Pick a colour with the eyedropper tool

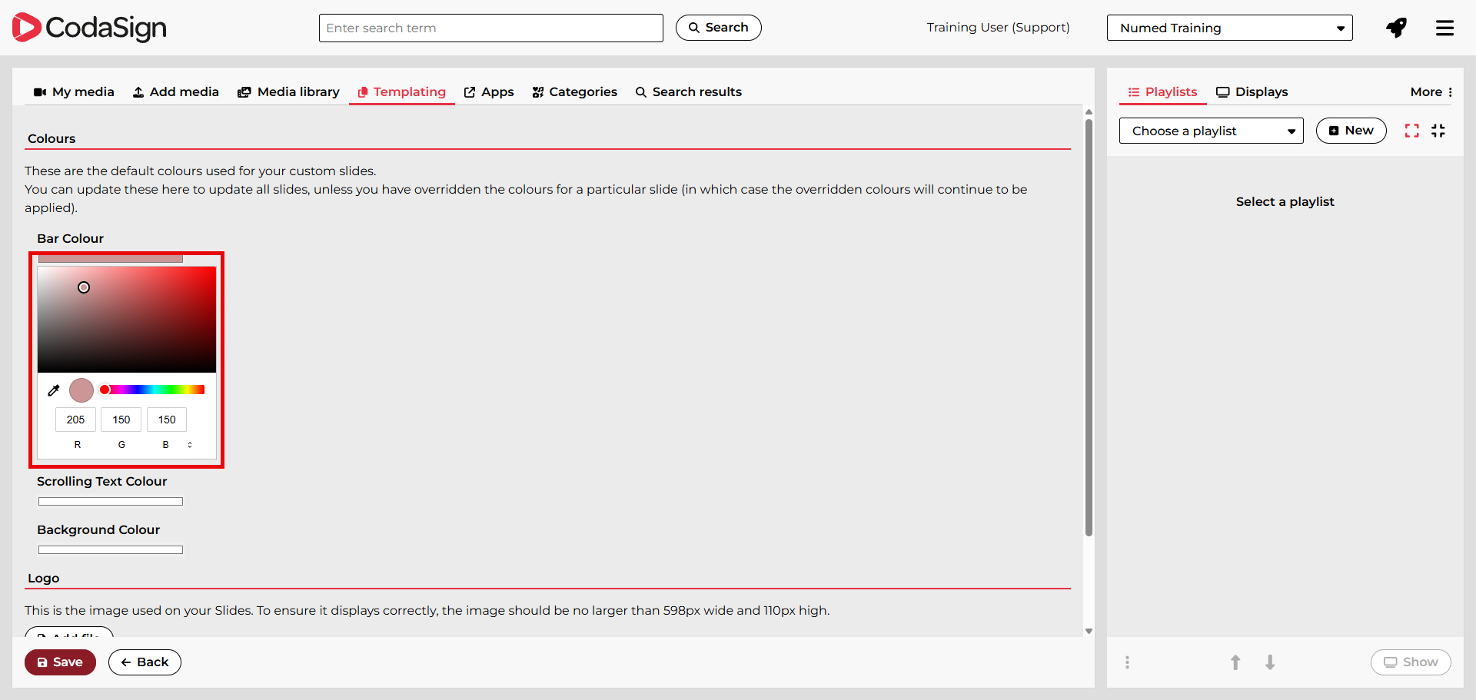(54, 390)
